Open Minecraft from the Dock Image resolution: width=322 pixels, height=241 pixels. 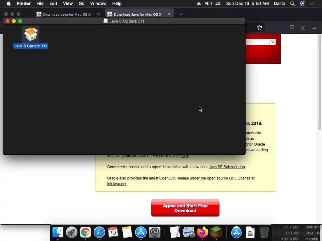pos(216,233)
